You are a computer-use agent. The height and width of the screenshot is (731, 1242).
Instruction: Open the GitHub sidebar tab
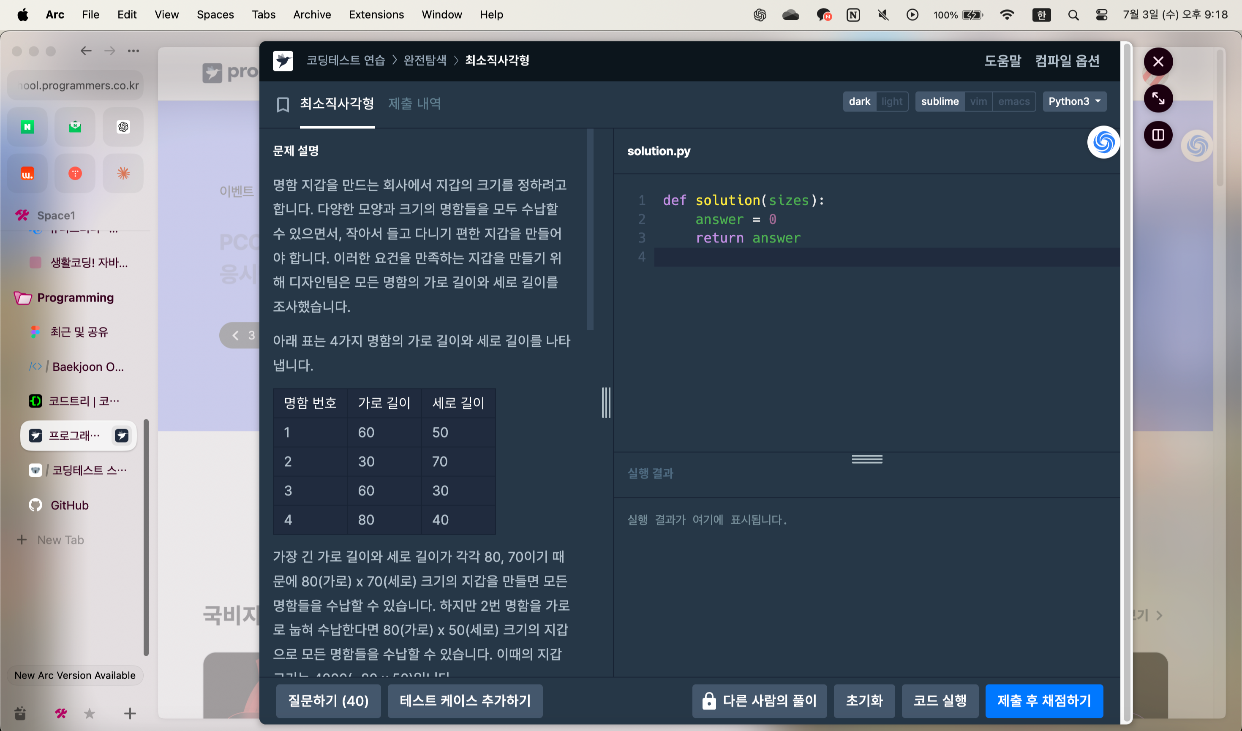click(69, 505)
